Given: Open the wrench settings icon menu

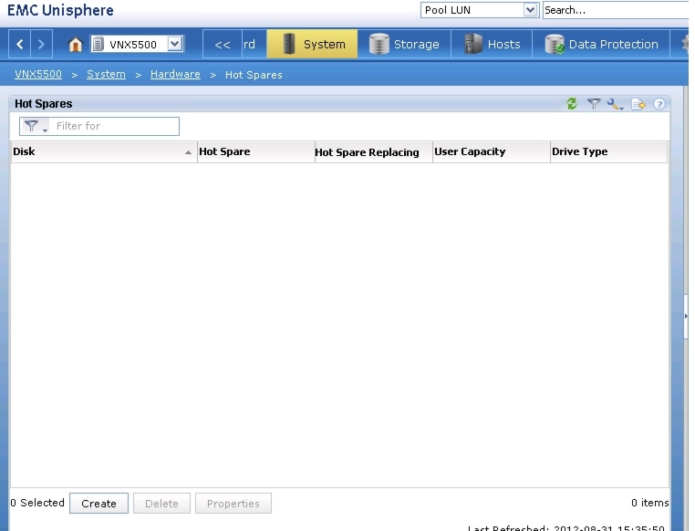Looking at the screenshot, I should [x=616, y=104].
